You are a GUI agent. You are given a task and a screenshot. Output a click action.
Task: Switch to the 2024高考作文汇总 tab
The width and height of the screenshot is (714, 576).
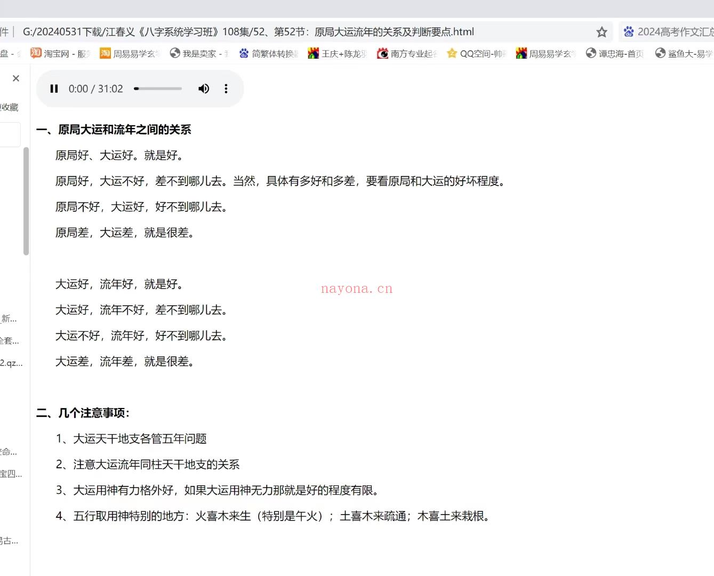[x=669, y=32]
